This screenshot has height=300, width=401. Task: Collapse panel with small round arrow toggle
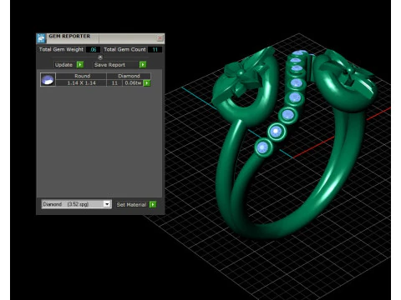(x=100, y=57)
